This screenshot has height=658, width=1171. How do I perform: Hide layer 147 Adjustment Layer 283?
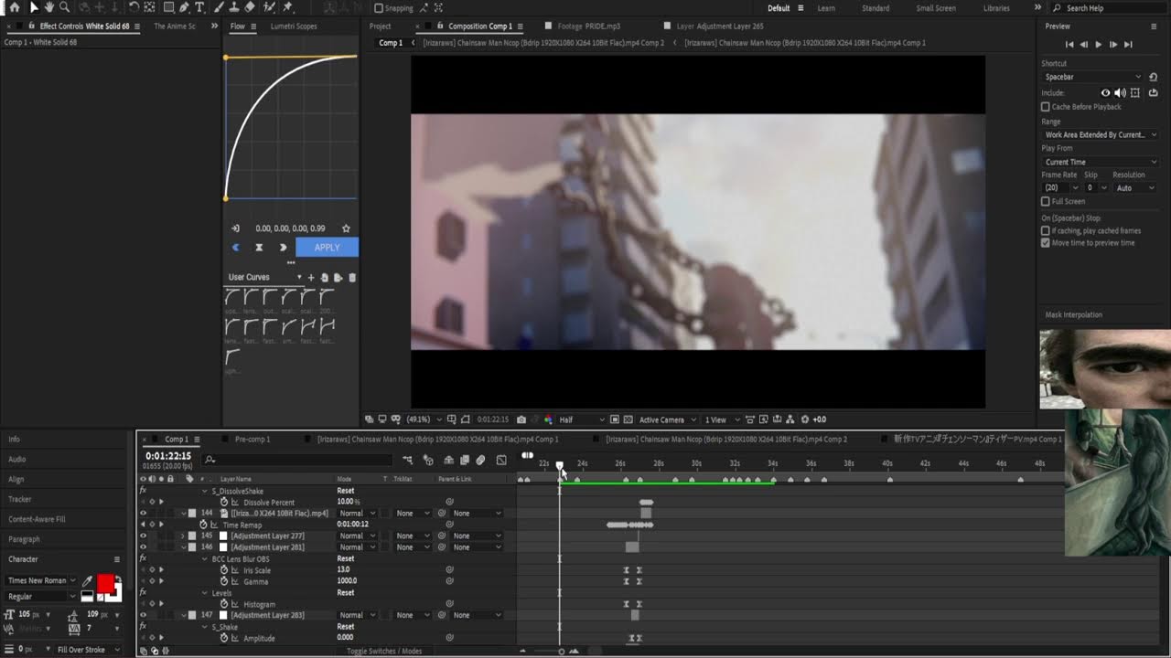[143, 615]
